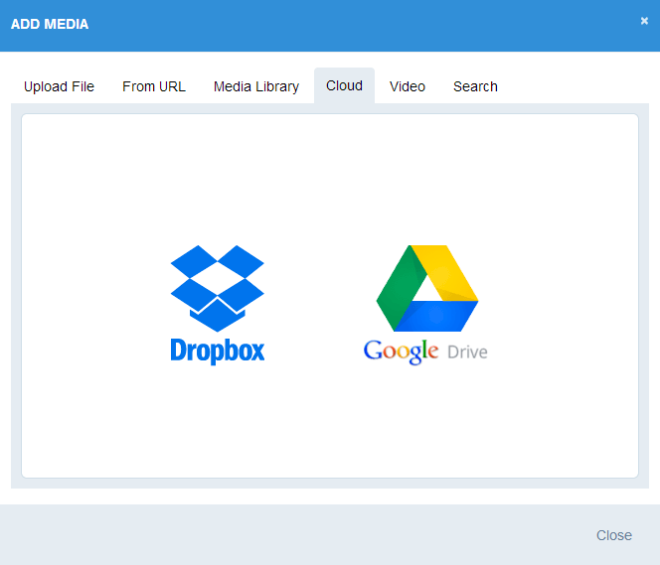Click the Dropbox open-box logo icon
The image size is (660, 565).
[217, 288]
